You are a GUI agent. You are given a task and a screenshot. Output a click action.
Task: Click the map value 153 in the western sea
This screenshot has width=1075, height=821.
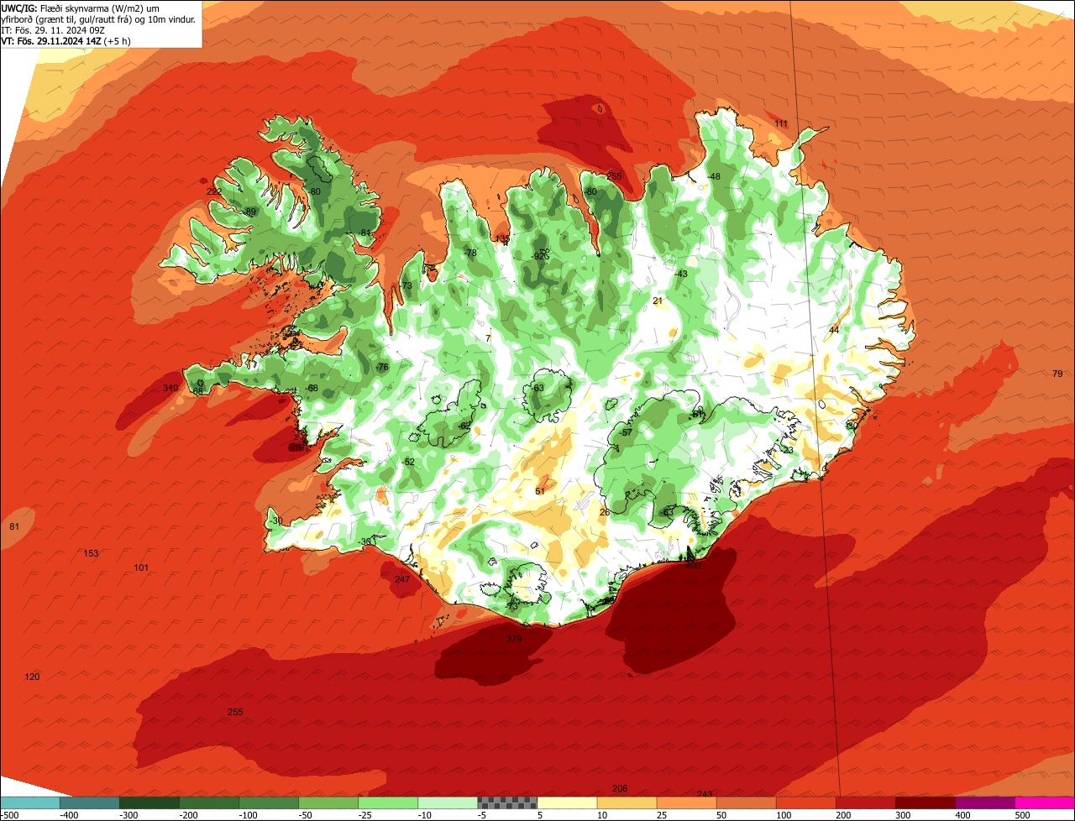click(x=92, y=553)
